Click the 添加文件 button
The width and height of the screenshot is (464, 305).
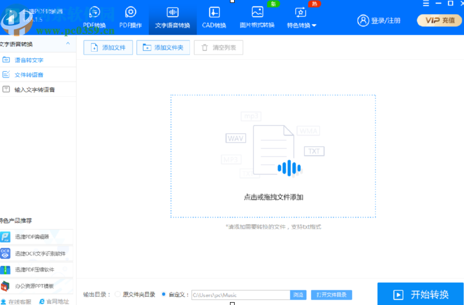[108, 48]
